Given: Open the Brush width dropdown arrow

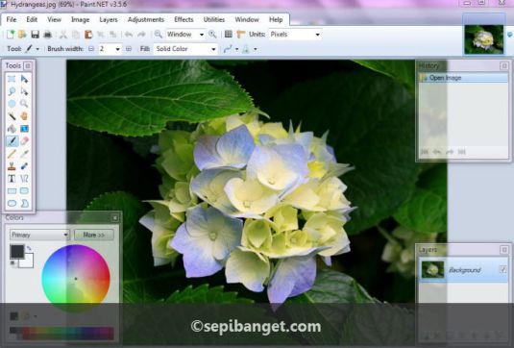Looking at the screenshot, I should point(117,49).
